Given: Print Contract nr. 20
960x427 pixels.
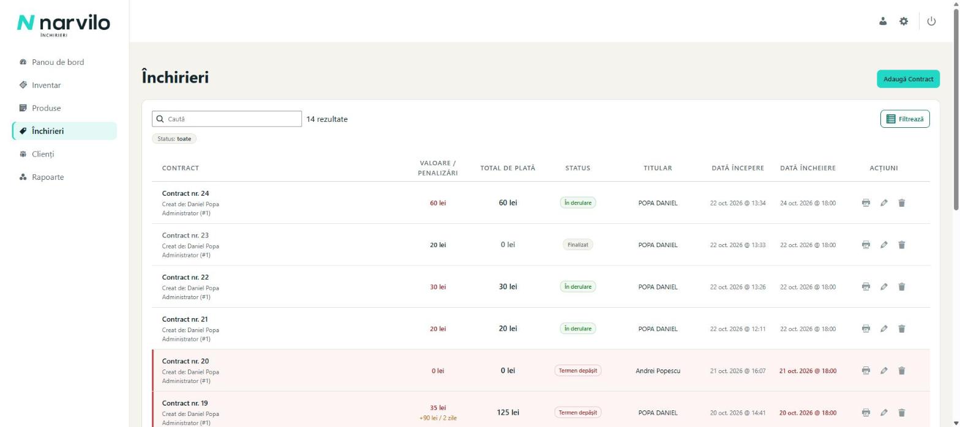Looking at the screenshot, I should [x=866, y=370].
